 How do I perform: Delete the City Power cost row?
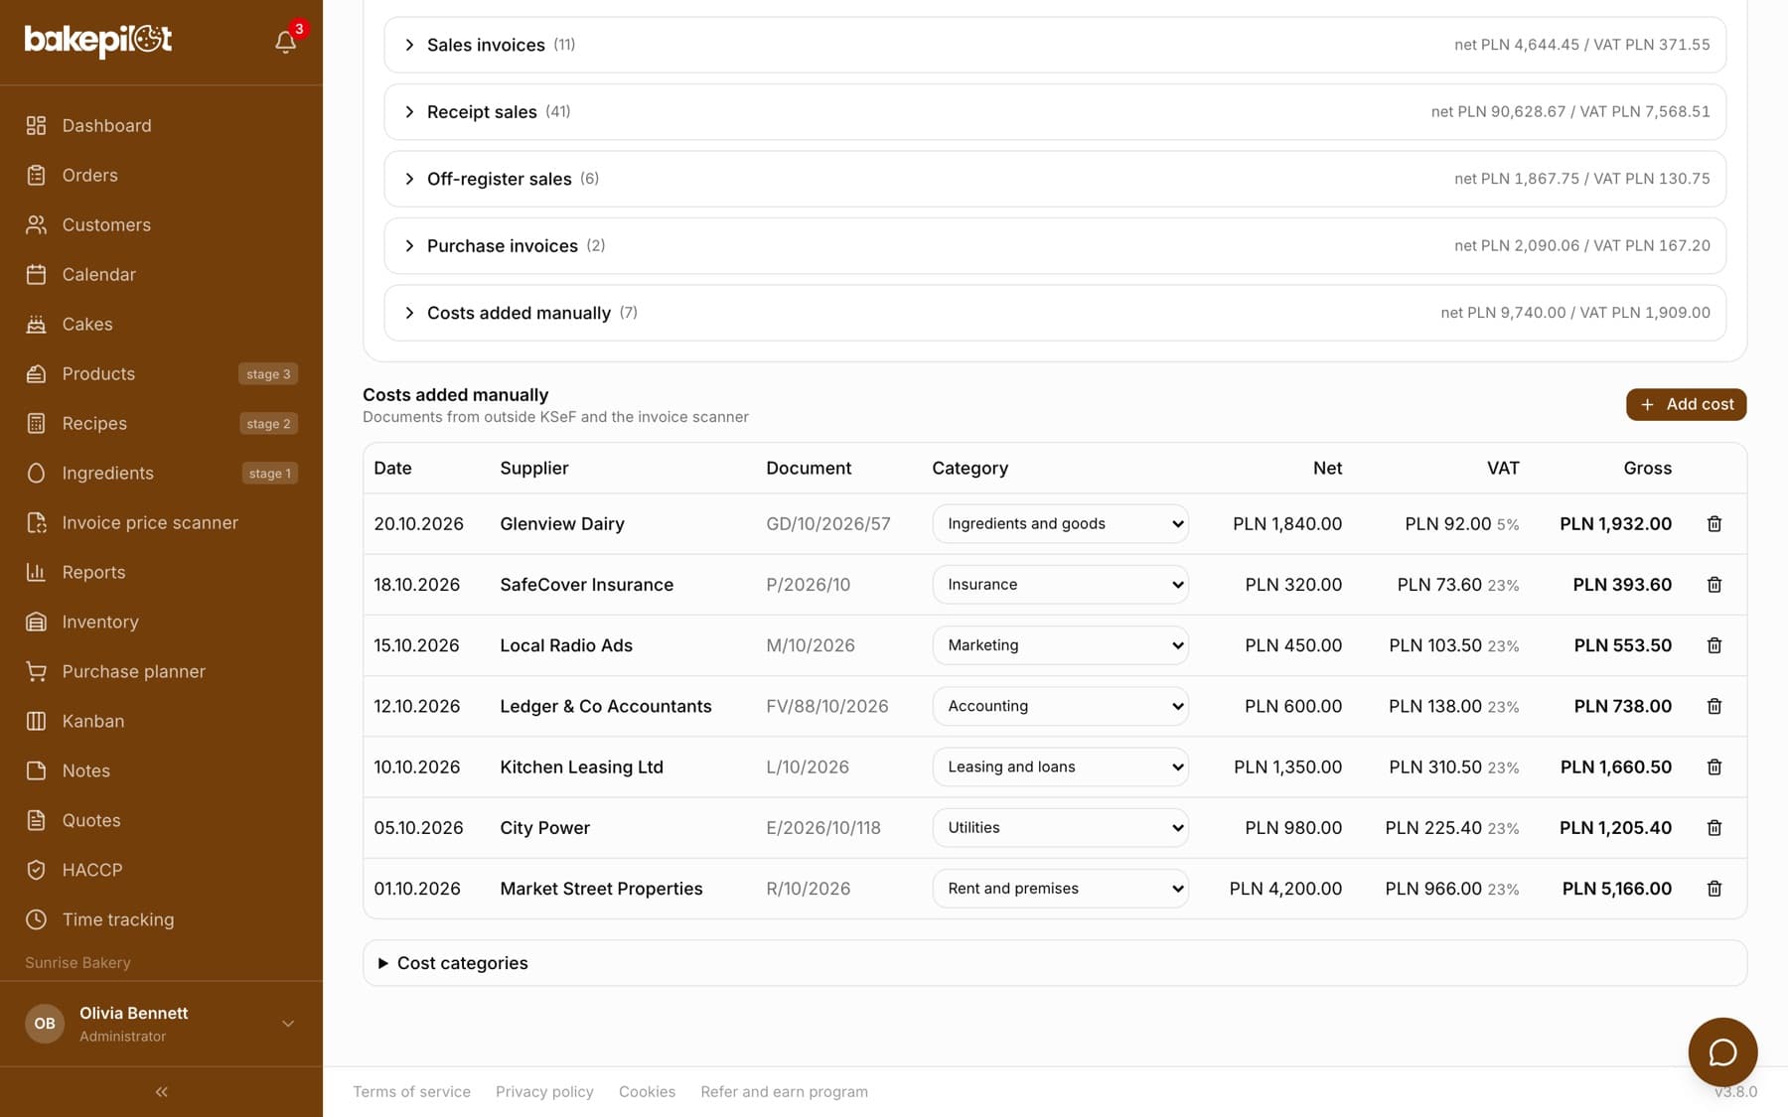point(1713,827)
